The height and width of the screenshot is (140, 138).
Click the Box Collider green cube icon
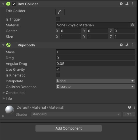tap(8, 4)
